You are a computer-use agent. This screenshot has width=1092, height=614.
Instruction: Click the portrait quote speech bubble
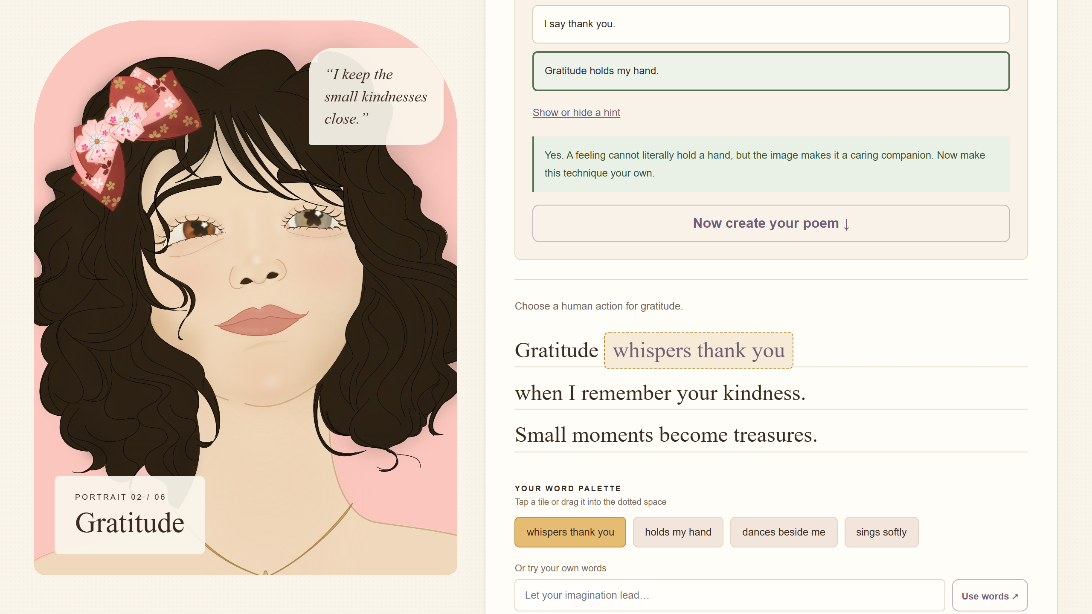coord(376,97)
